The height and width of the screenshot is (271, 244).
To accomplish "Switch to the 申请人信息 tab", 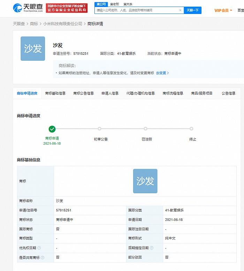I will point(110,93).
